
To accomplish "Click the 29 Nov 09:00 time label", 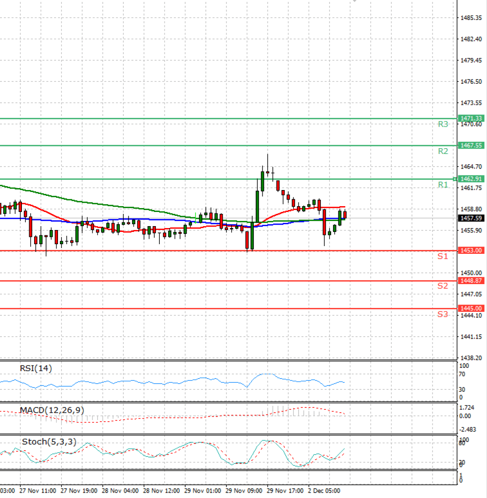I will (x=244, y=491).
